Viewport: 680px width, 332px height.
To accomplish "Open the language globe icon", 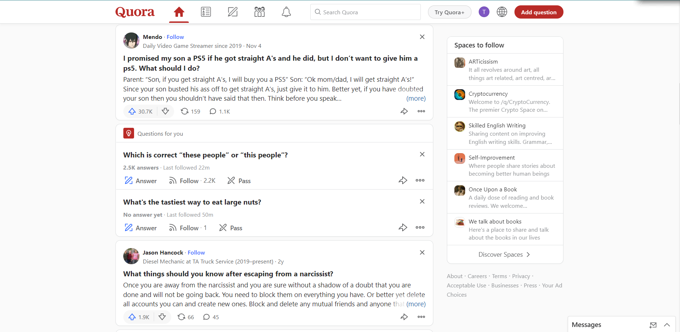I will tap(502, 12).
